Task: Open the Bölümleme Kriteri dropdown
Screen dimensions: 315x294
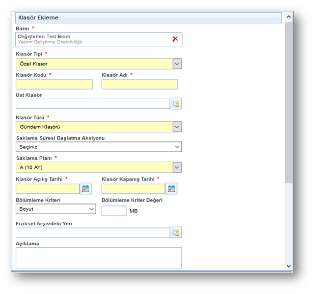Action: point(92,209)
